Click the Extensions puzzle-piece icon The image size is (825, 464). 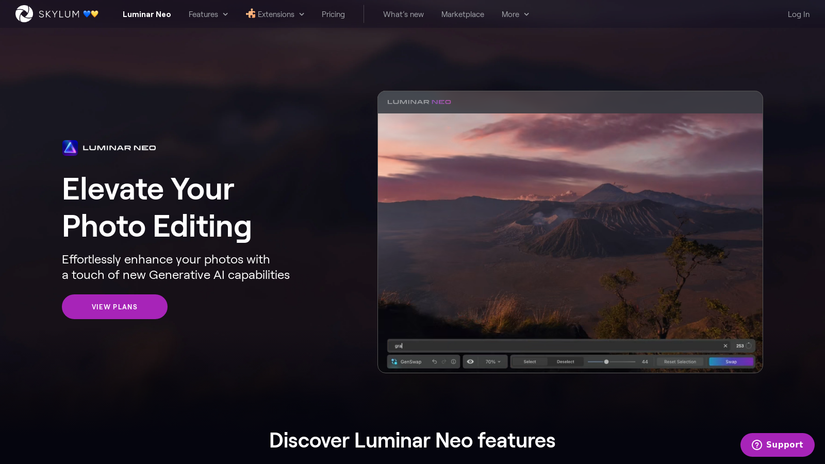251,13
